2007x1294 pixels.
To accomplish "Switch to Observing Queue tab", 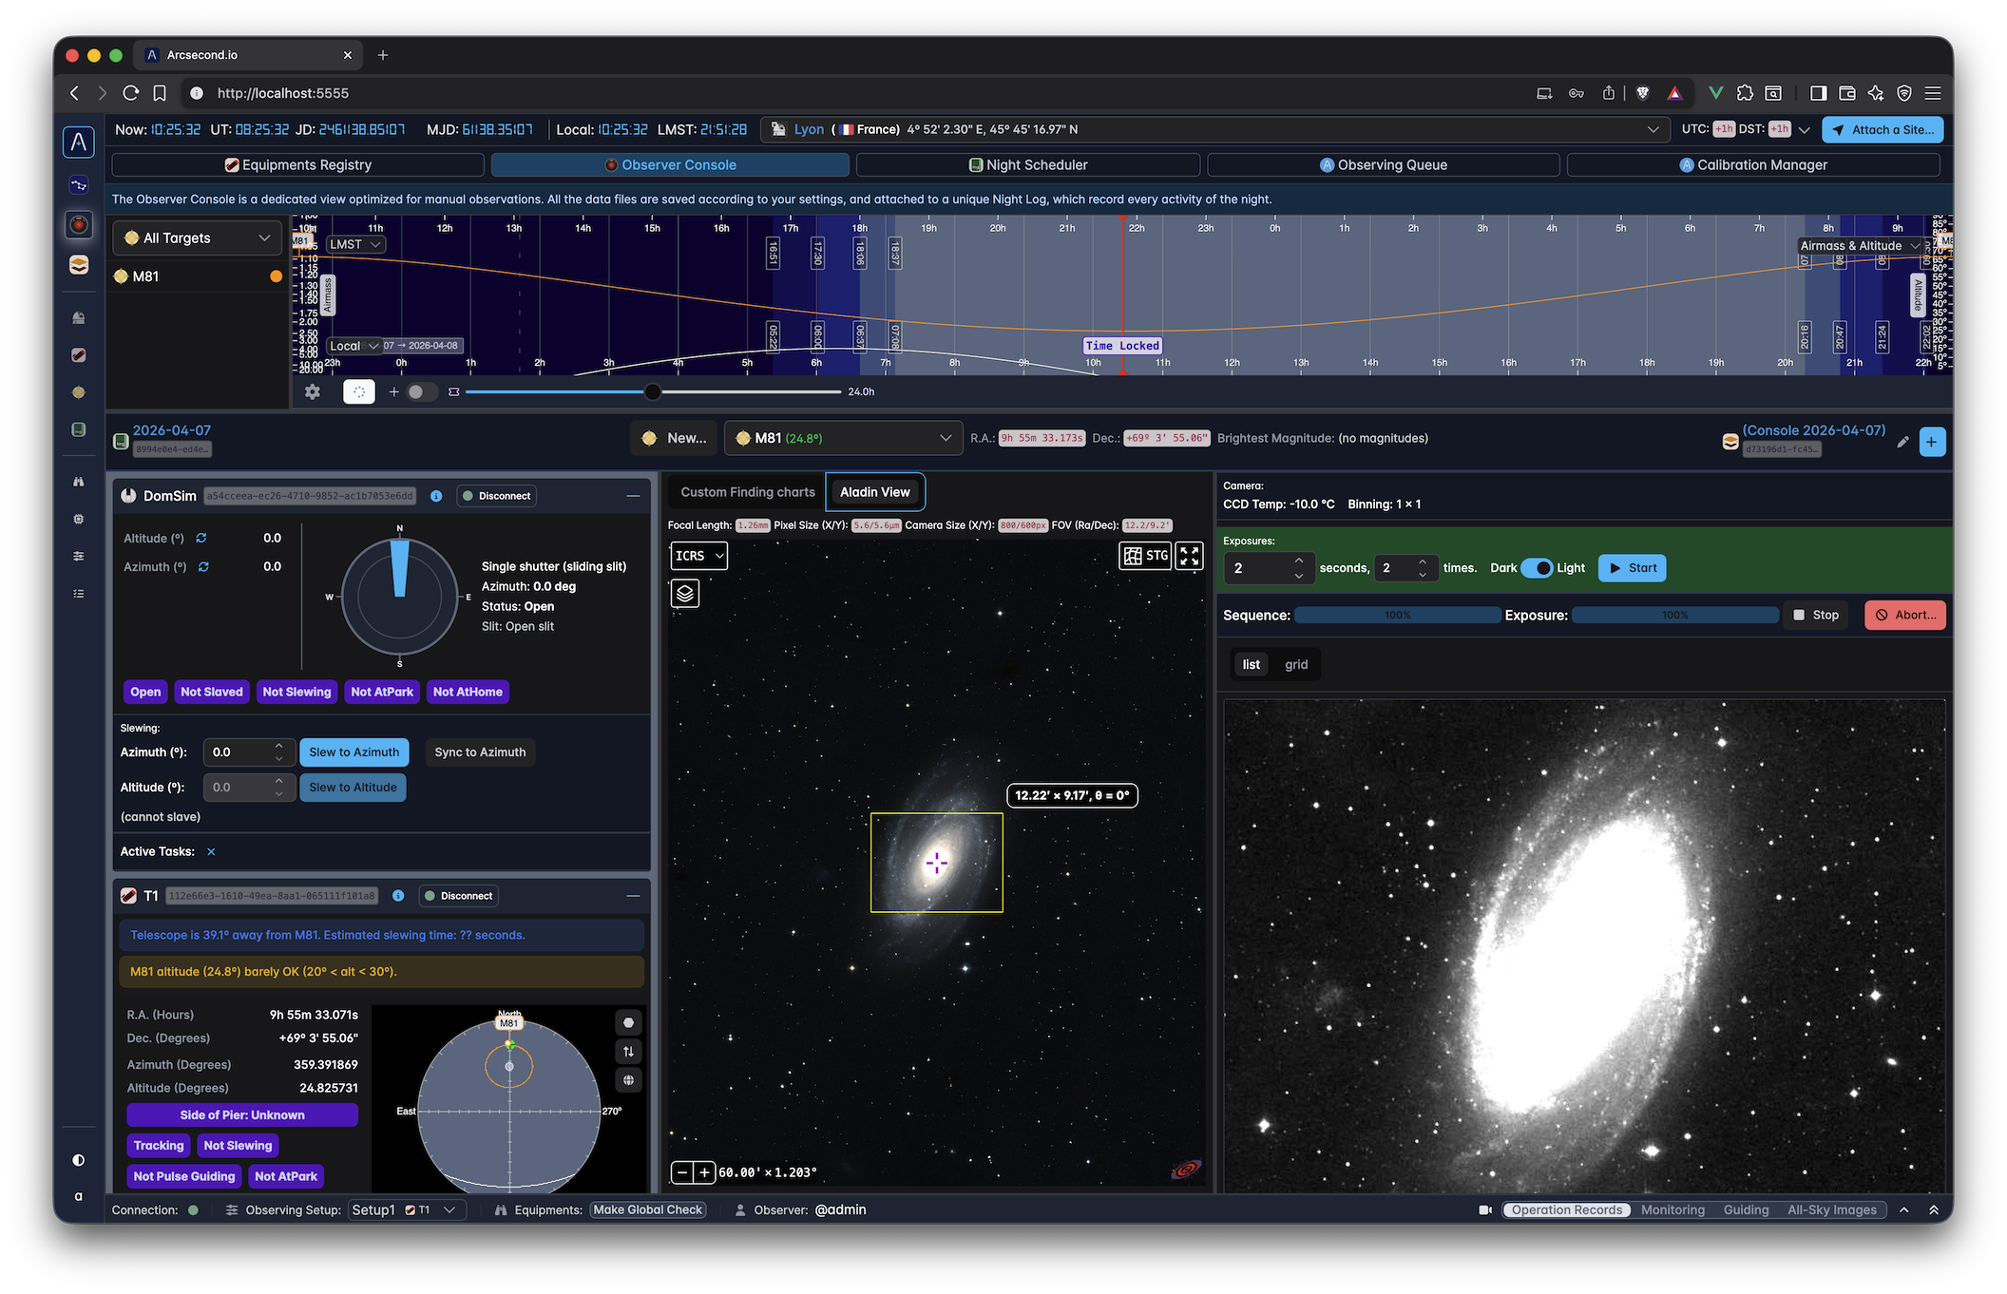I will pyautogui.click(x=1384, y=165).
